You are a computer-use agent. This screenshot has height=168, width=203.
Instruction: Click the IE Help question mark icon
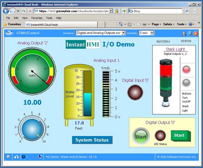[x=190, y=24]
